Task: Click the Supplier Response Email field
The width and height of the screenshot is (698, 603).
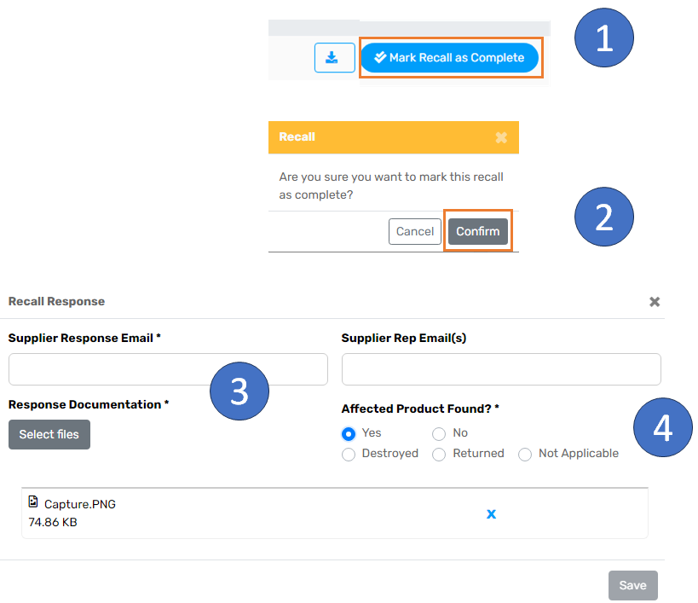Action: [x=168, y=369]
